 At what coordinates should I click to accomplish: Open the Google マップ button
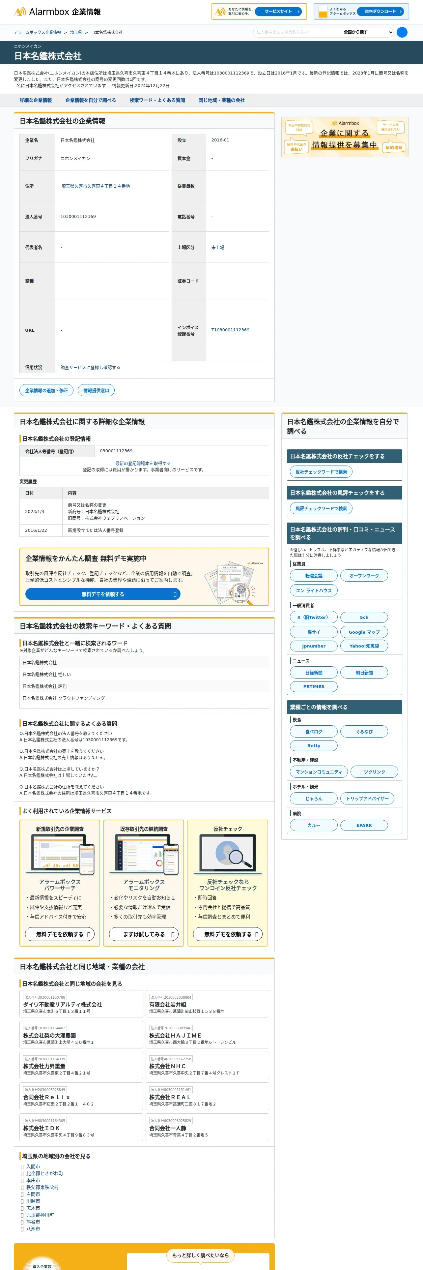tap(364, 632)
